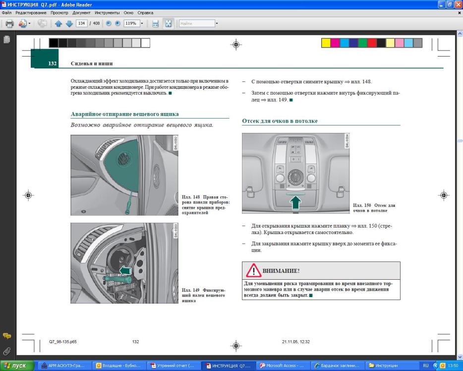Click the chapter title Сиденья и ниши
463x371 pixels.
click(x=92, y=63)
